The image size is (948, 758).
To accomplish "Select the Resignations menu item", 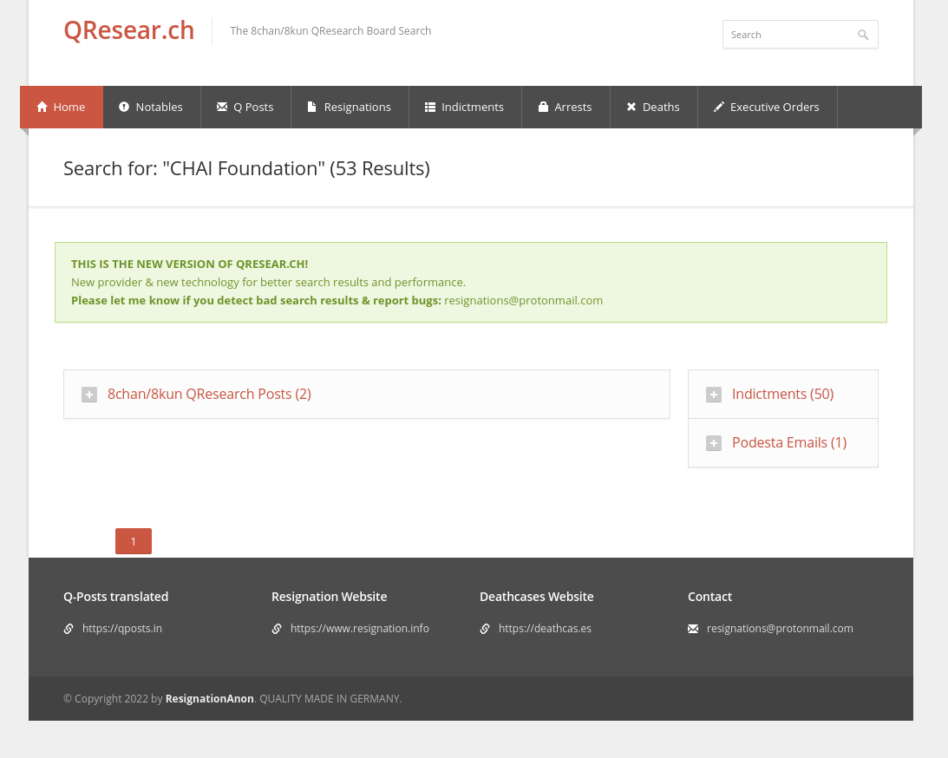I will [x=350, y=107].
